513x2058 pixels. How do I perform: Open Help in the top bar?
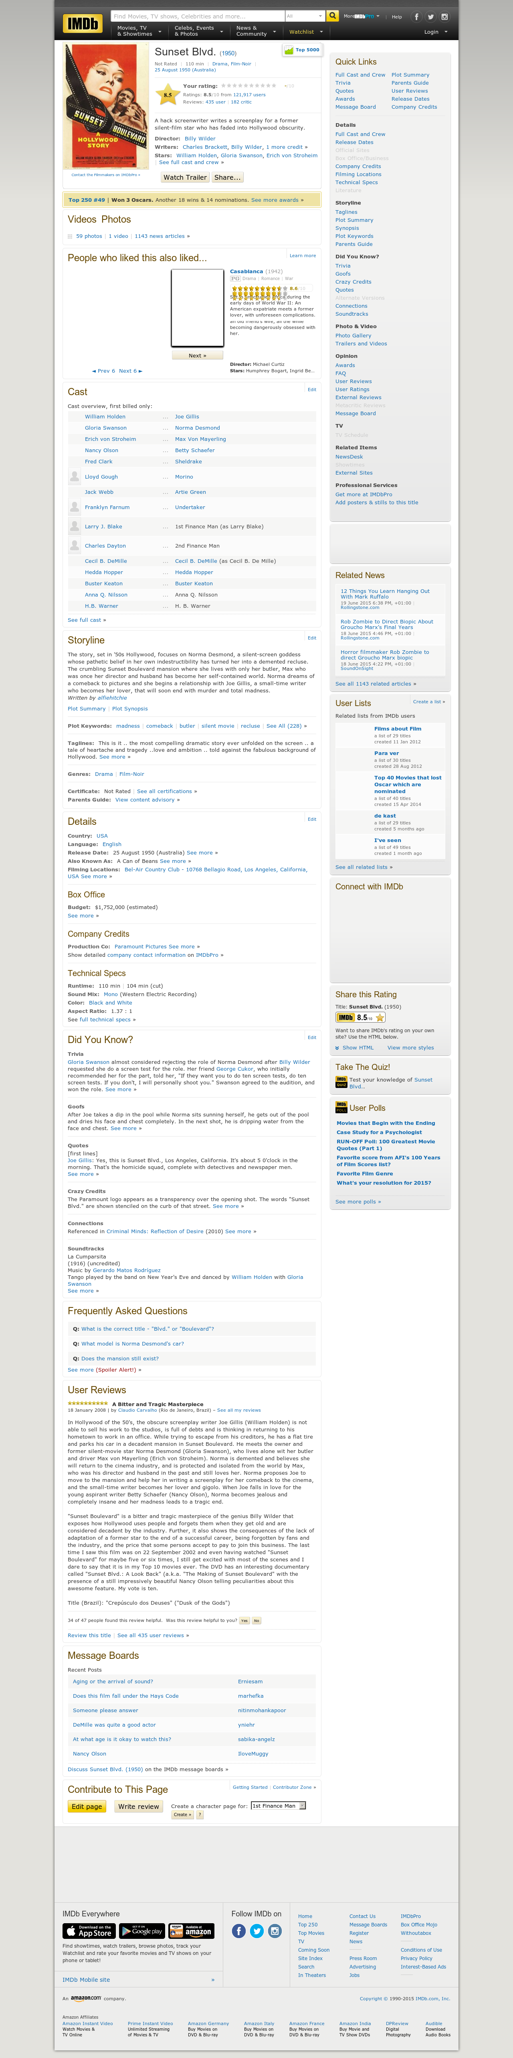[396, 17]
